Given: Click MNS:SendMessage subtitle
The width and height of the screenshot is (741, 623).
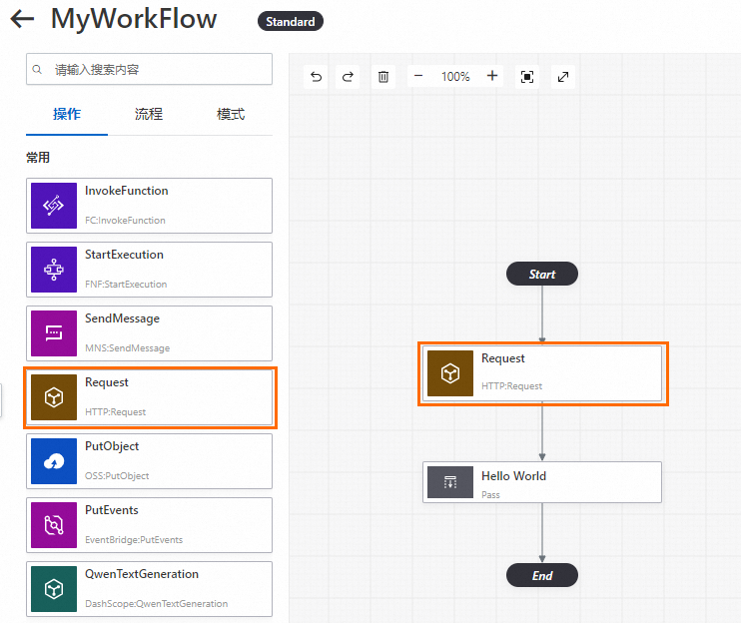Looking at the screenshot, I should tap(128, 348).
